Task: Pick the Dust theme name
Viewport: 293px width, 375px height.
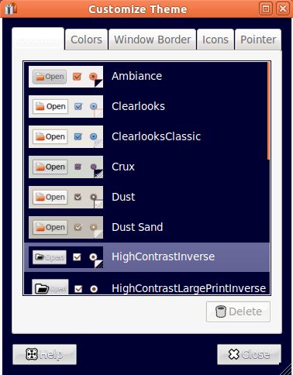Action: [x=123, y=197]
